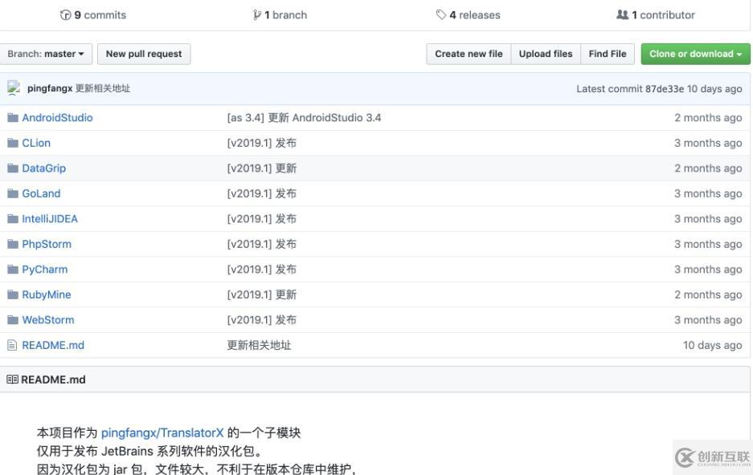Click Find File button

click(608, 54)
